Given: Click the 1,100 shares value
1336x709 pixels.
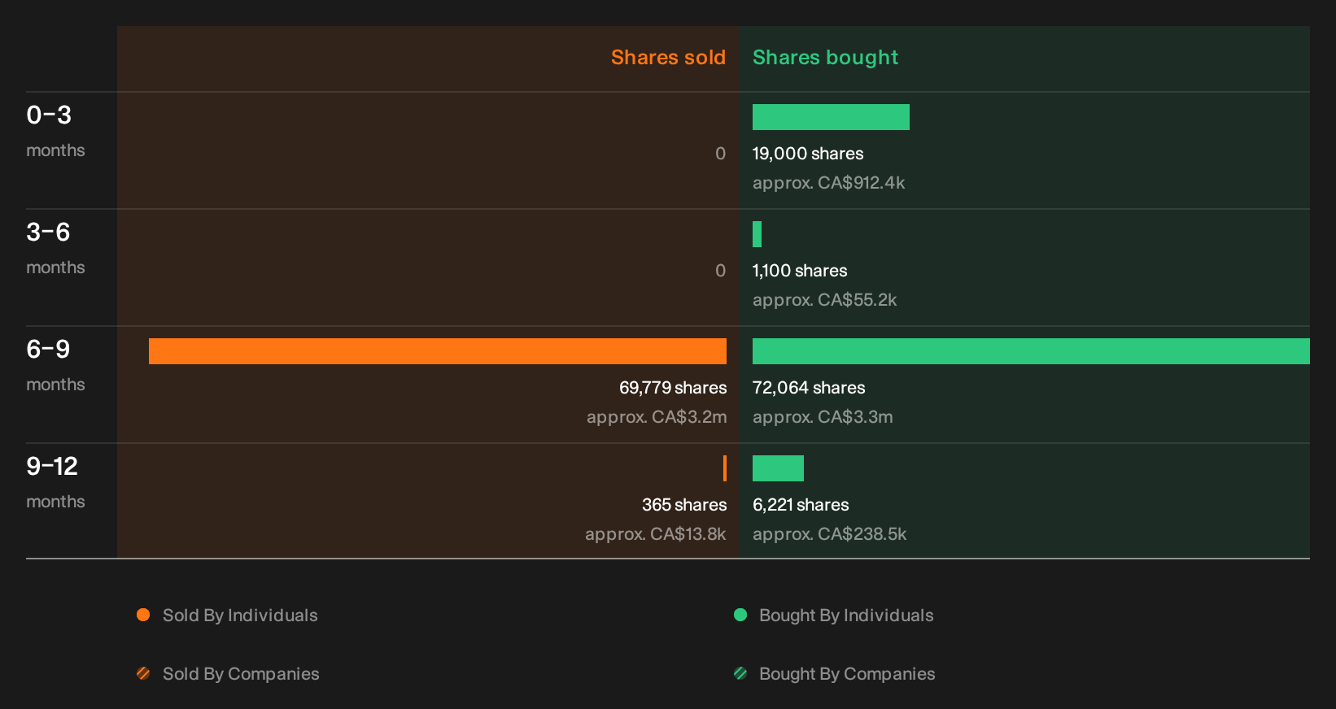Looking at the screenshot, I should pos(800,271).
